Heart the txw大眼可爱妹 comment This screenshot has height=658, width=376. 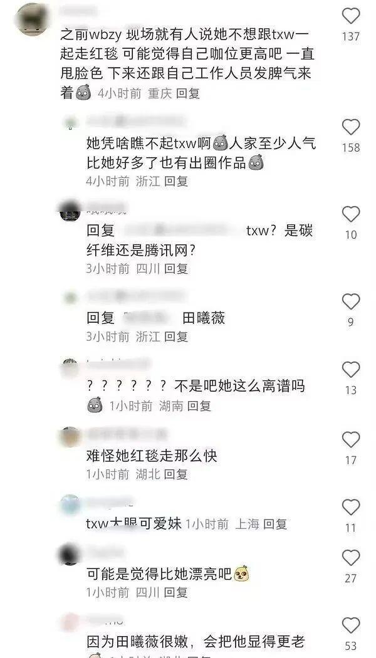click(x=351, y=508)
